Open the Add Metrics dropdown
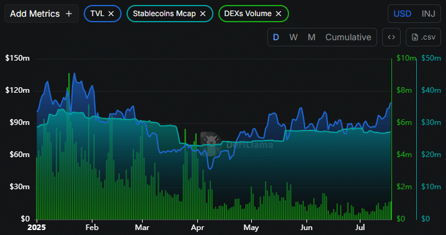The width and height of the screenshot is (446, 235). [x=42, y=14]
